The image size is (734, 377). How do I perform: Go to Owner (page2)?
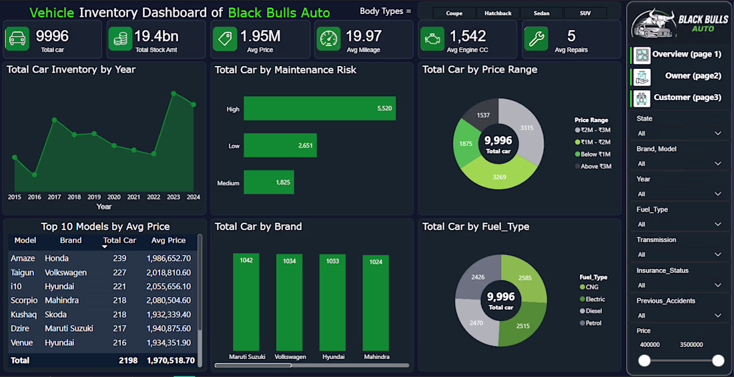693,76
